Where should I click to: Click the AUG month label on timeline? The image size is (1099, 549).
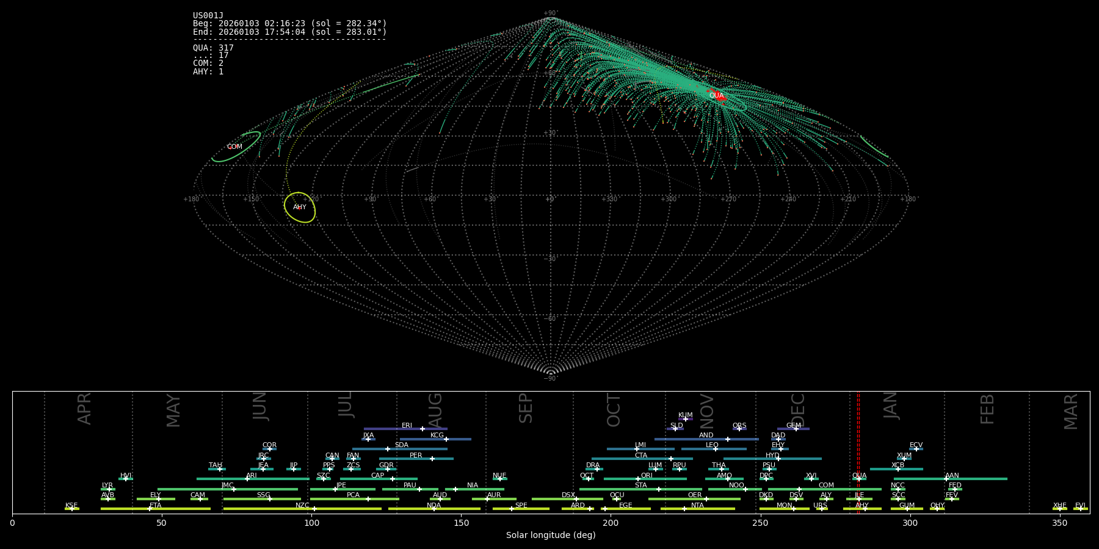point(435,410)
